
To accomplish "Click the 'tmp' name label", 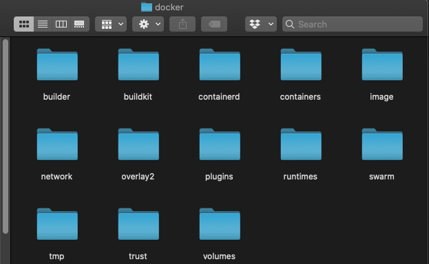I will [x=56, y=256].
